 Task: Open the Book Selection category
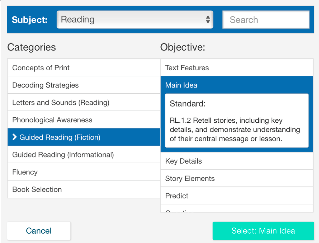pyautogui.click(x=84, y=189)
